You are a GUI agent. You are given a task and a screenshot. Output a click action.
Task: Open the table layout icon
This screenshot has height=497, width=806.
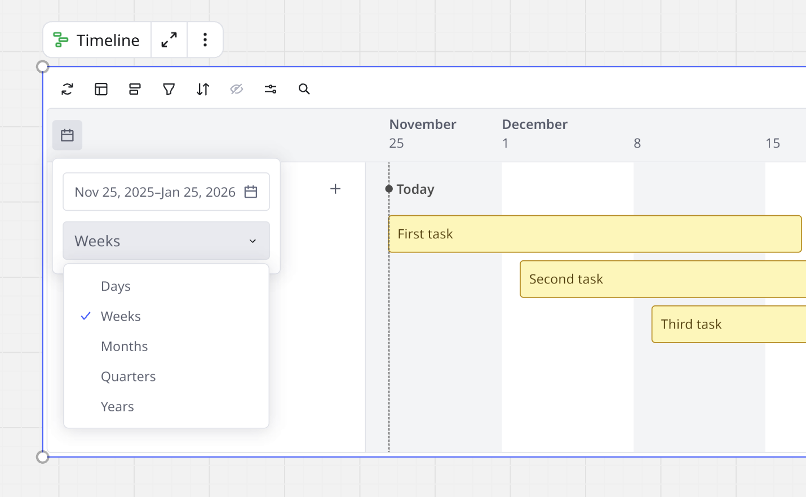[x=101, y=89]
